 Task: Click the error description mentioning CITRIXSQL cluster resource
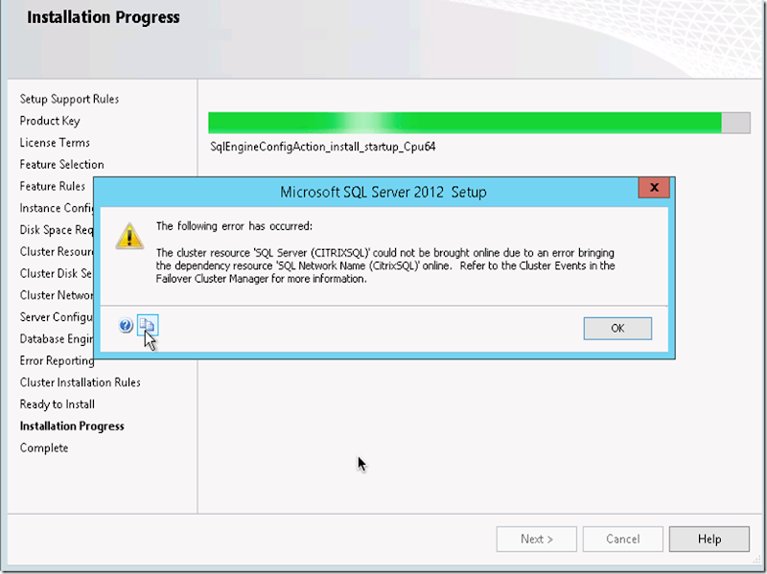(x=385, y=265)
